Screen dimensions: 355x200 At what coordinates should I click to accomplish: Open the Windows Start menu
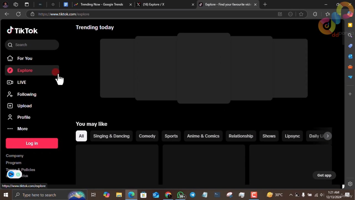[x=6, y=195]
